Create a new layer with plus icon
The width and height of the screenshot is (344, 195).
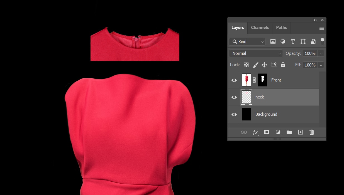coord(301,132)
